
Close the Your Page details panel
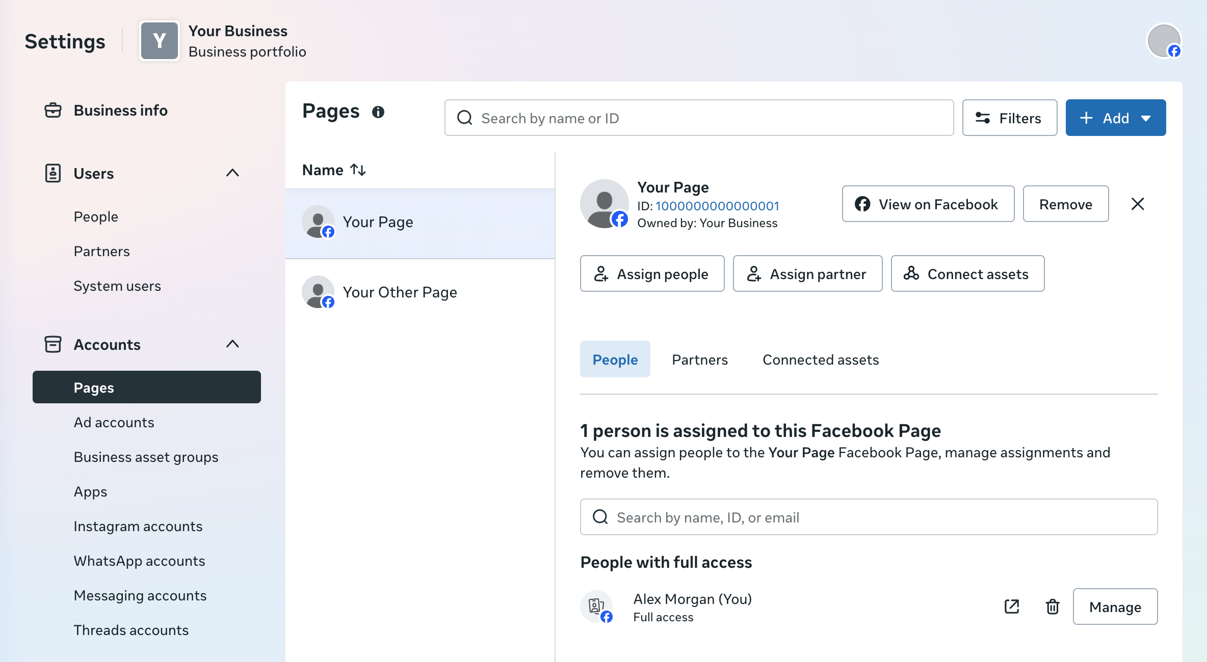tap(1138, 204)
